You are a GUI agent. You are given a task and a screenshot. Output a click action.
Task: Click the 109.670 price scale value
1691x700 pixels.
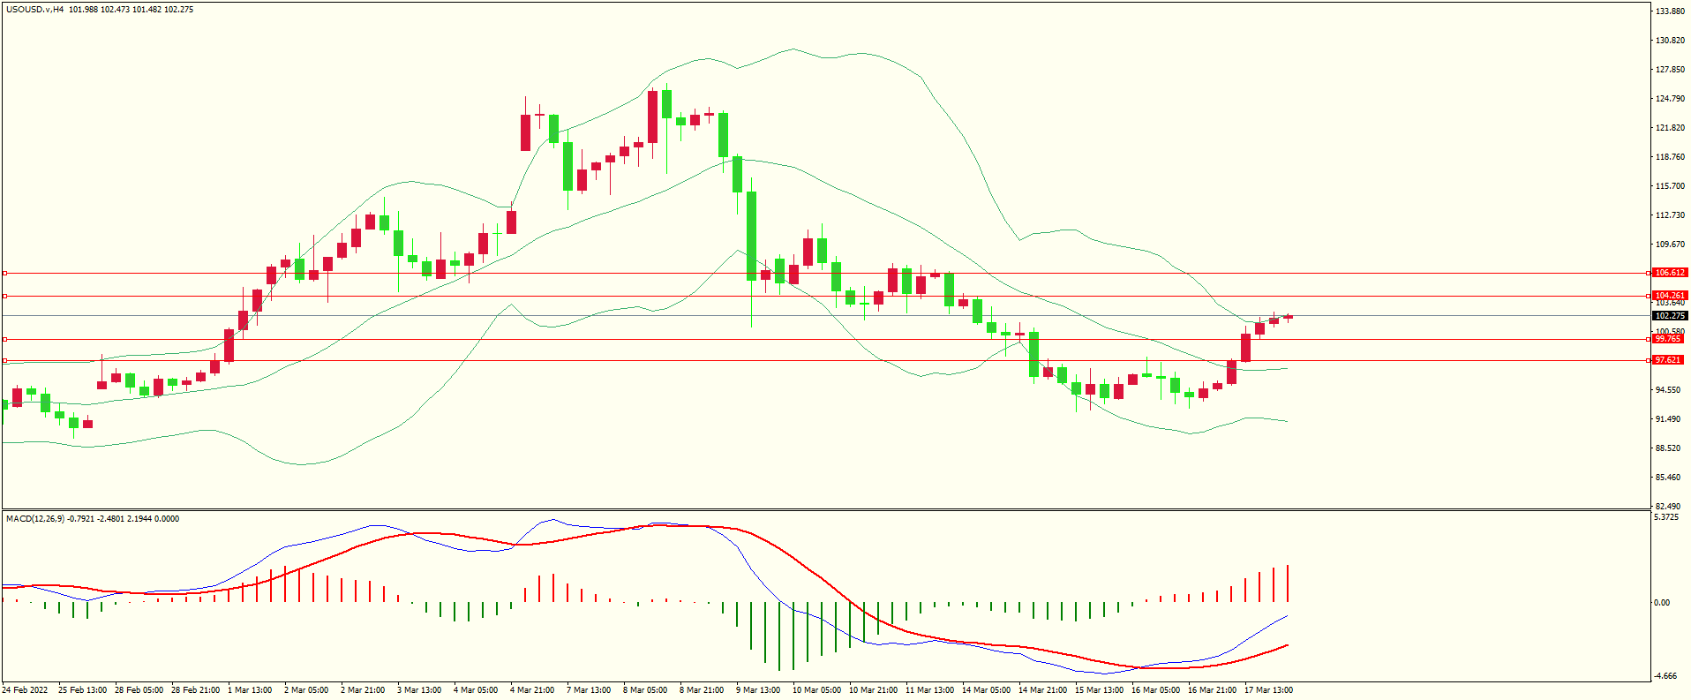(x=1670, y=245)
